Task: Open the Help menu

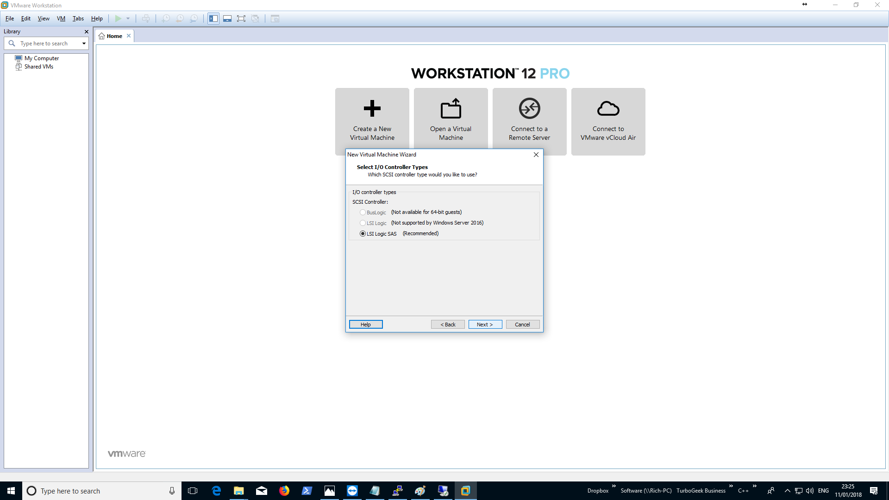Action: [x=97, y=19]
